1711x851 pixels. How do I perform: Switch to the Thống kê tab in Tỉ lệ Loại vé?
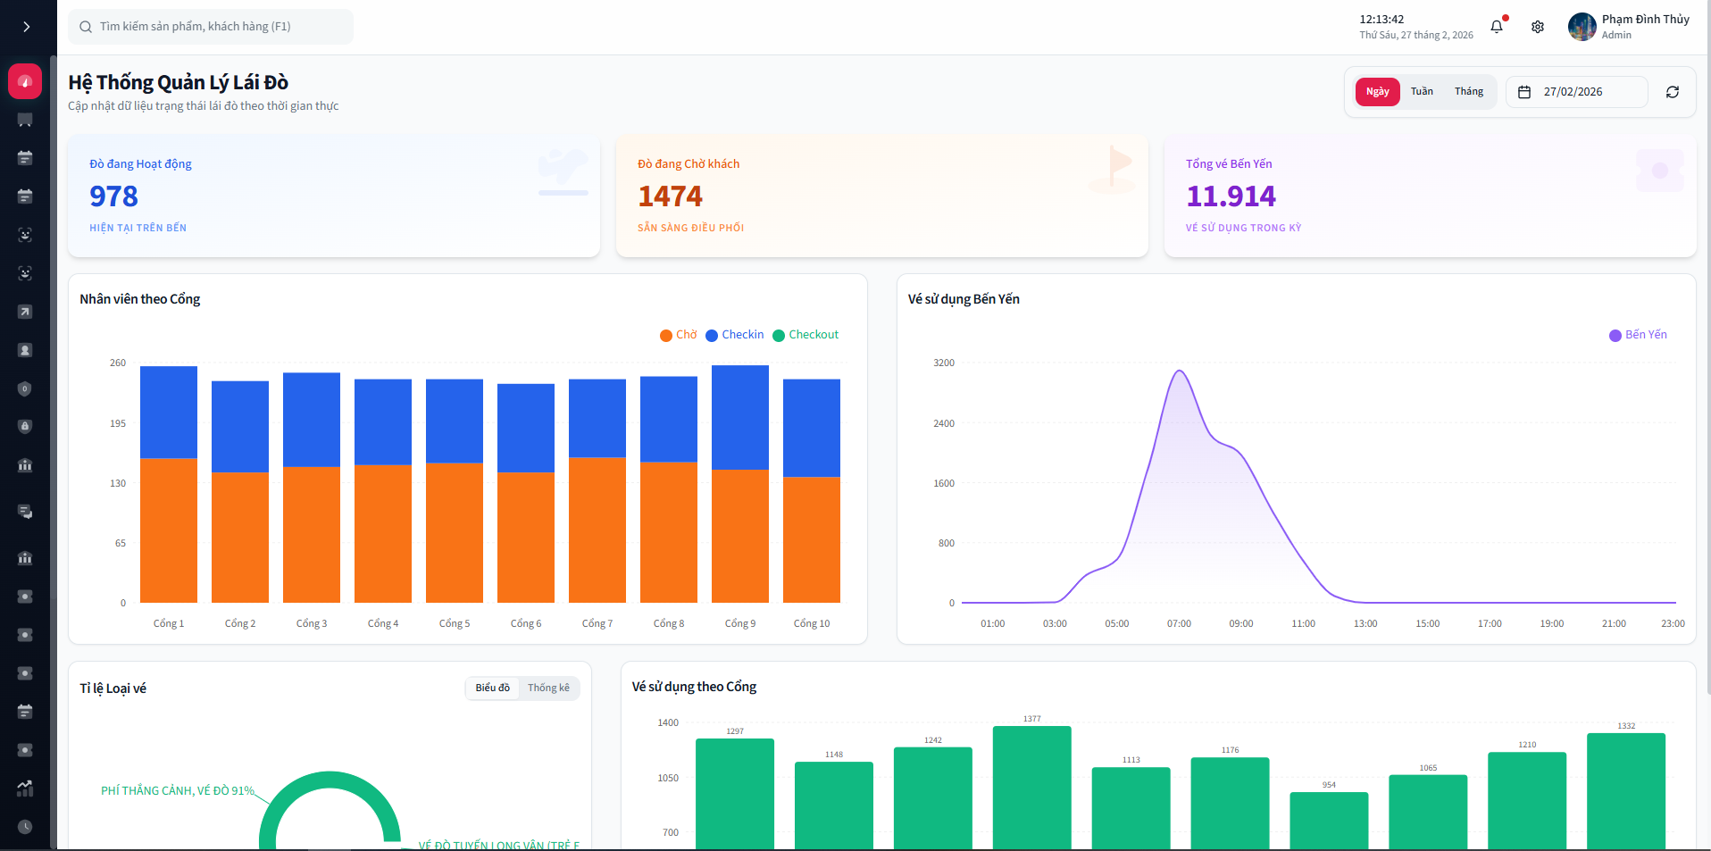pyautogui.click(x=548, y=688)
